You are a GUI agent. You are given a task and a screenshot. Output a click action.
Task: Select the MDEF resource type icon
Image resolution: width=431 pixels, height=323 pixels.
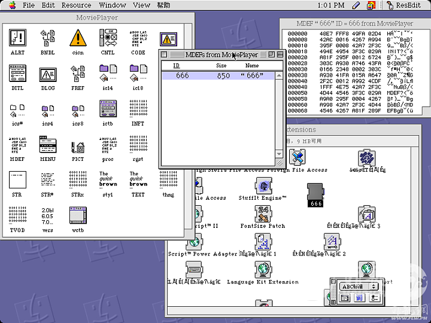(x=17, y=145)
